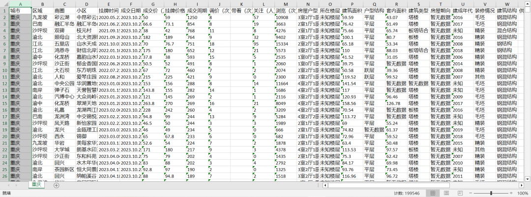Image resolution: width=531 pixels, height=197 pixels.
Task: Select cell with value 126.78
Action: click(x=396, y=103)
